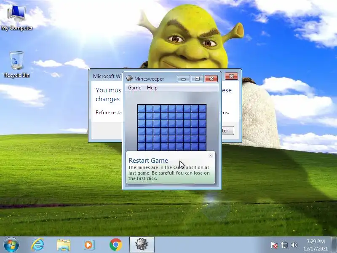Click the Show desktop strip on taskbar edge
337x253 pixels.
[334, 245]
